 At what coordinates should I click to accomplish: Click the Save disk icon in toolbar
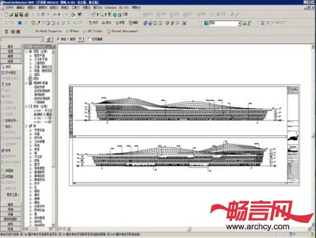click(x=16, y=15)
